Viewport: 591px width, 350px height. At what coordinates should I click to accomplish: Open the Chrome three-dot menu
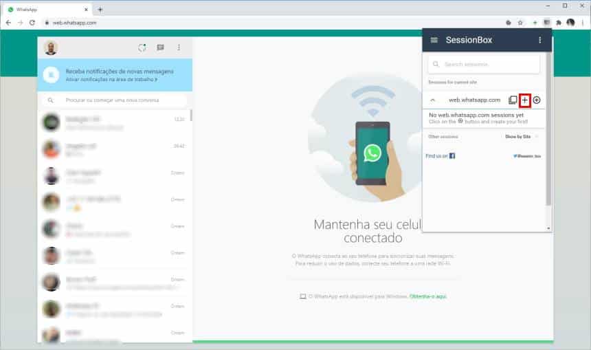583,23
